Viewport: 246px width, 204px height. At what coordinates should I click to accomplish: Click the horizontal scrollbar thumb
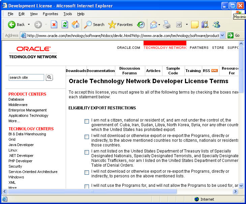click(x=92, y=191)
